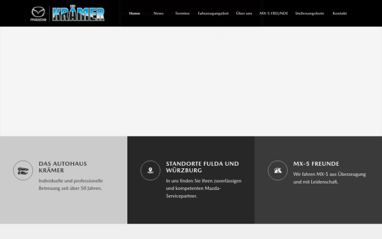This screenshot has height=239, width=382.
Task: Click the blank hero banner area
Action: pyautogui.click(x=191, y=82)
